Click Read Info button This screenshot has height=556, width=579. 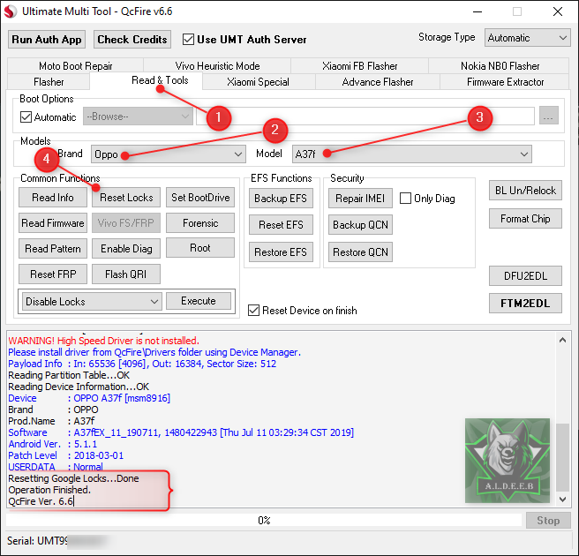click(x=53, y=198)
